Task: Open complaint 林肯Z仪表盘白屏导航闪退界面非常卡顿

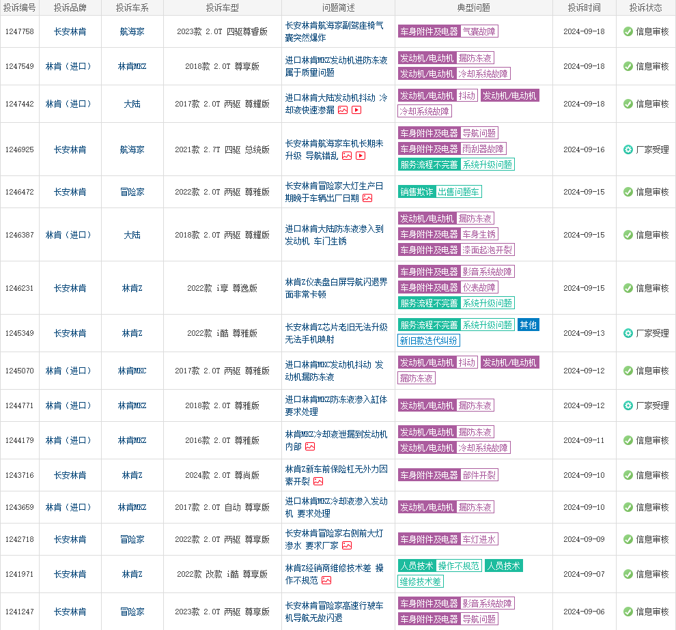Action: [x=336, y=288]
